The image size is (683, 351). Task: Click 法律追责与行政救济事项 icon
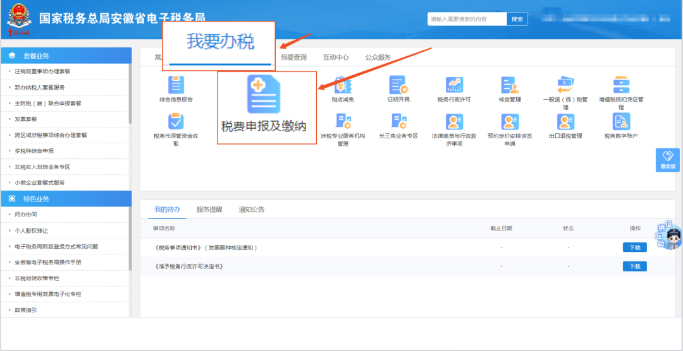coord(454,122)
